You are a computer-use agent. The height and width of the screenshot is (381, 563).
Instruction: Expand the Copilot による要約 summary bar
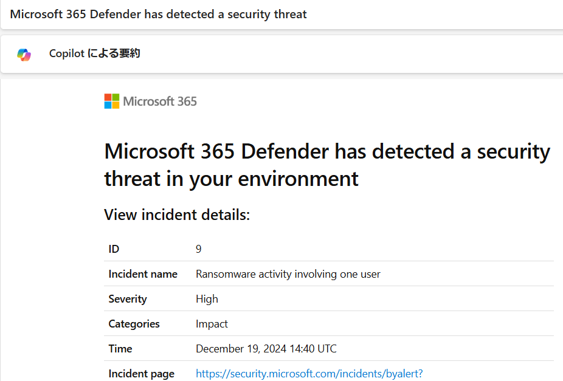pos(281,54)
